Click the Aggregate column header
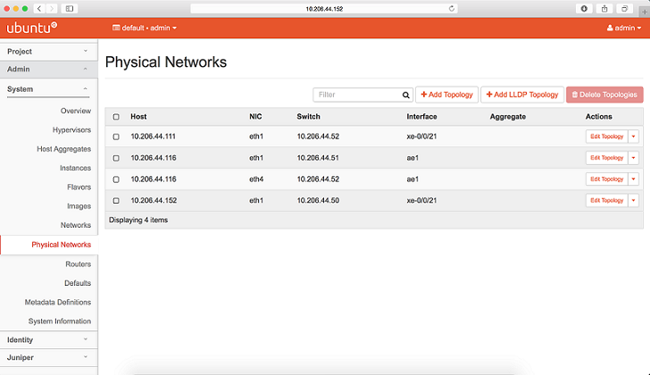 [x=508, y=116]
